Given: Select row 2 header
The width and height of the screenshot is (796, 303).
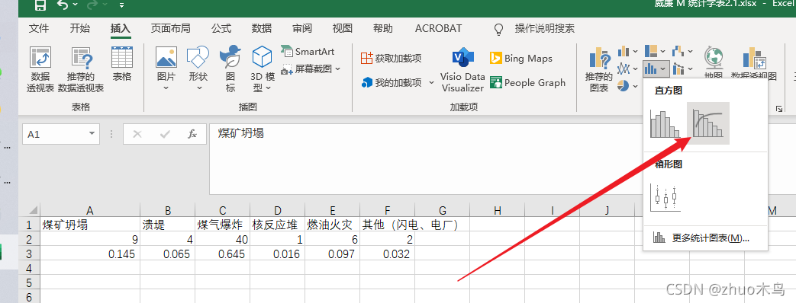Looking at the screenshot, I should point(30,240).
